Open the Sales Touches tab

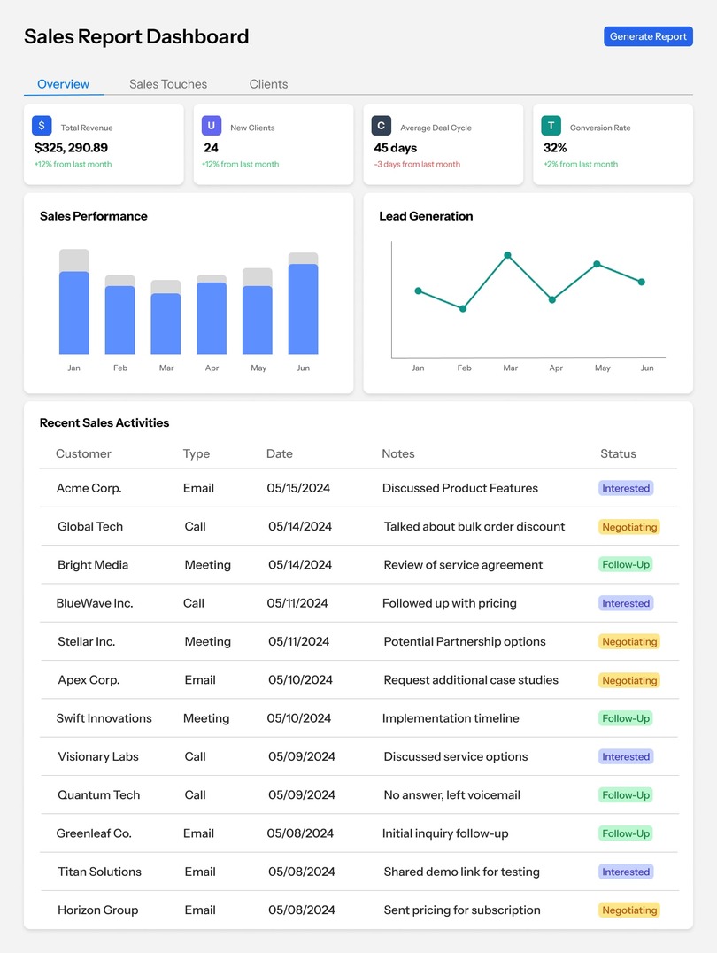tap(168, 84)
